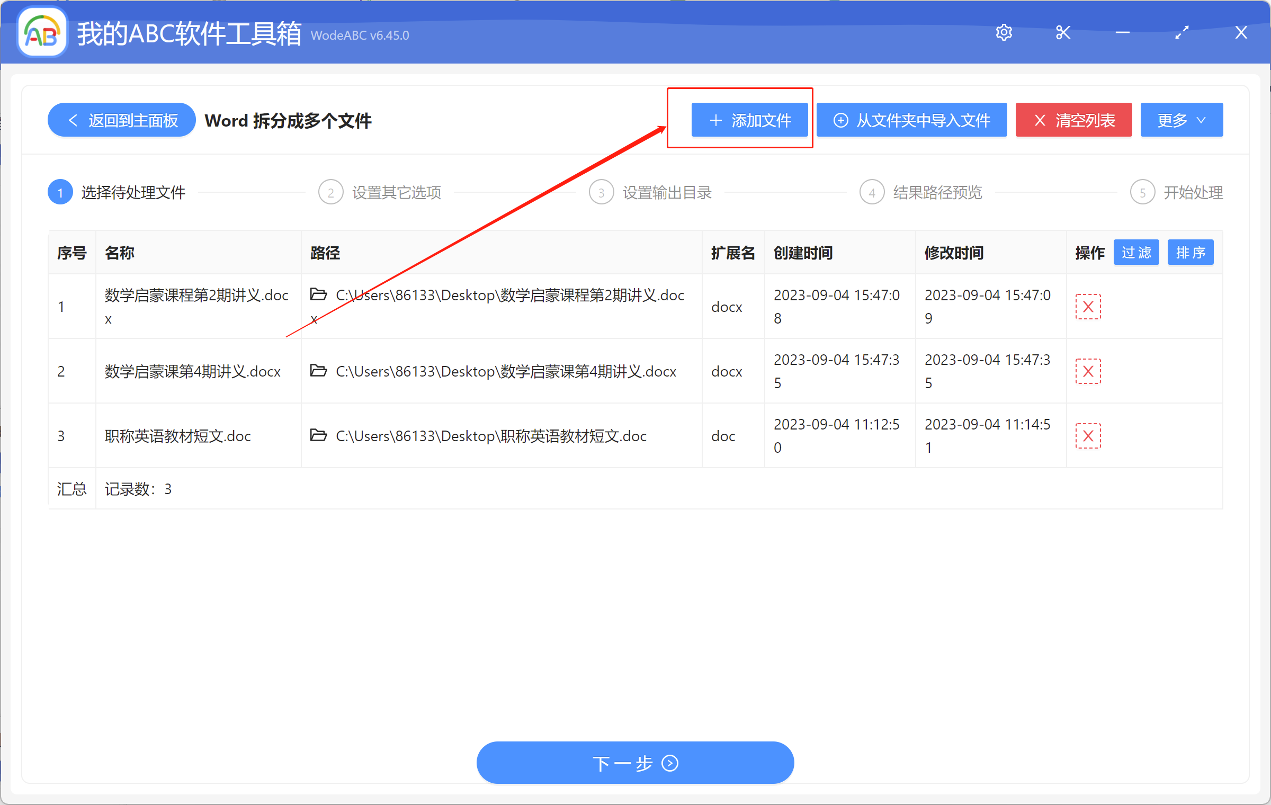Open the 排序 sorting control
The width and height of the screenshot is (1271, 805).
coord(1190,252)
